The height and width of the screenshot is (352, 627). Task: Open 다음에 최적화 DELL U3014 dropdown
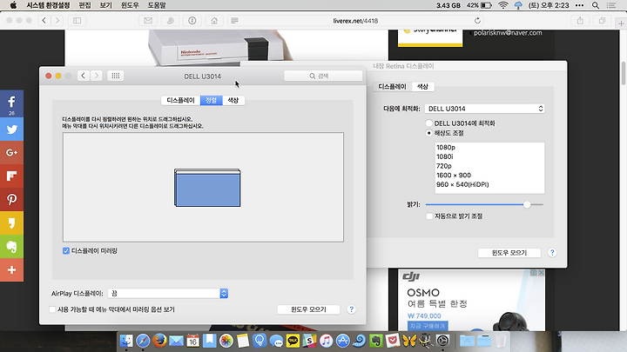(485, 109)
